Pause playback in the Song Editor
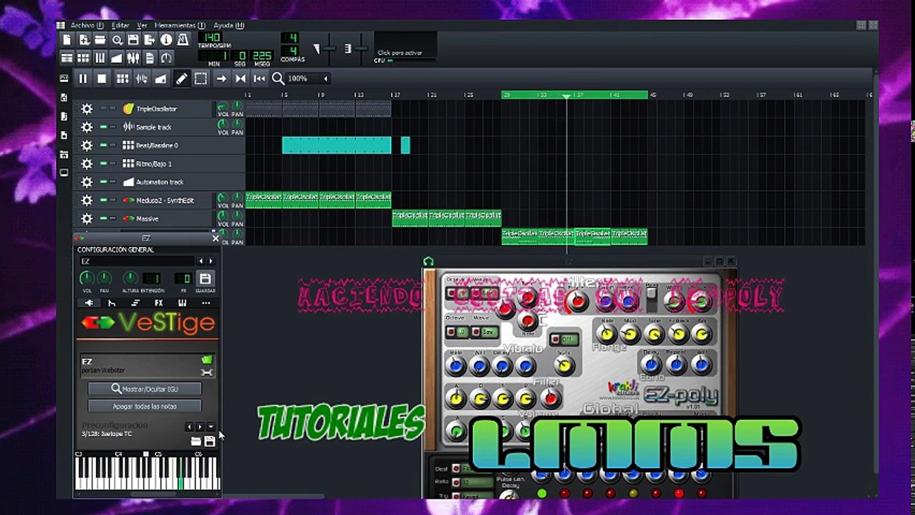 (82, 79)
